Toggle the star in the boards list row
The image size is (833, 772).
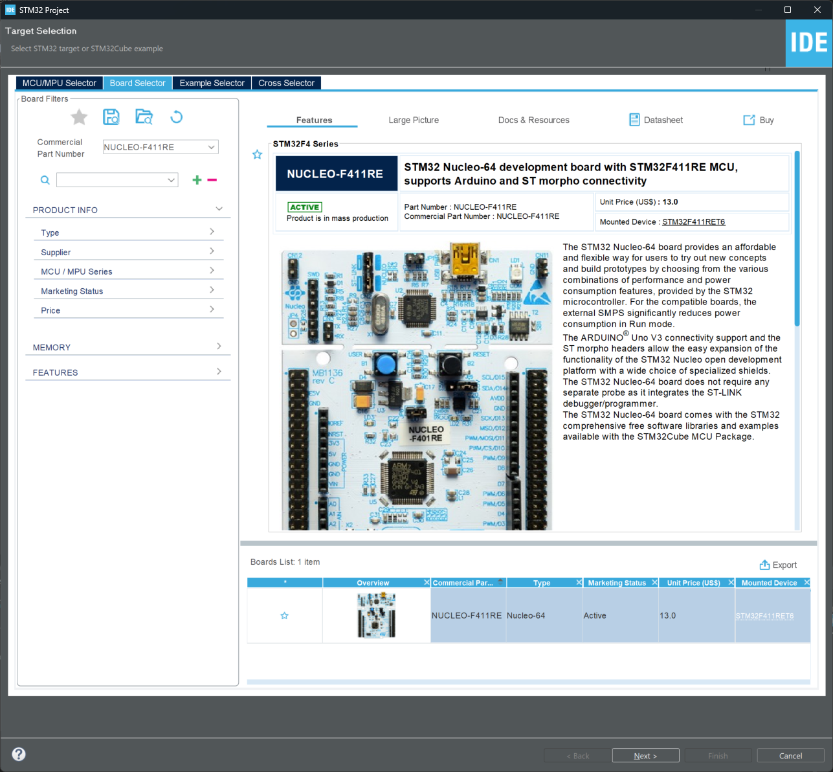[284, 615]
